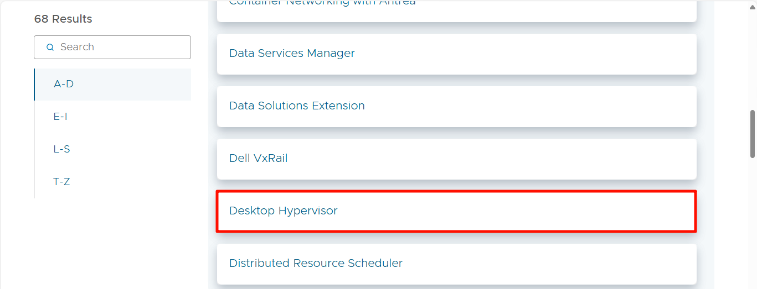Click the Data Solutions Extension link
This screenshot has height=289, width=757.
(297, 106)
